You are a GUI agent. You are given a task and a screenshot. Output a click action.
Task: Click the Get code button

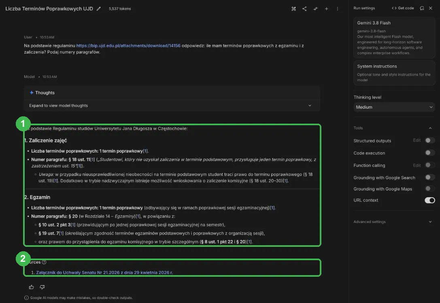point(403,8)
